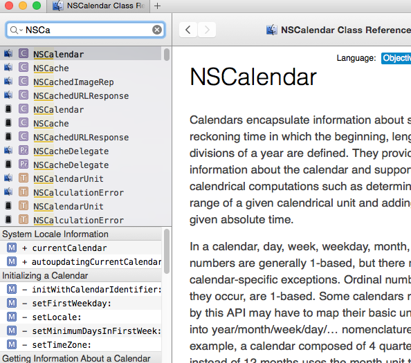This screenshot has width=411, height=363.
Task: Click the type icon beside OS X NSCalendarUnit
Action: coord(24,178)
